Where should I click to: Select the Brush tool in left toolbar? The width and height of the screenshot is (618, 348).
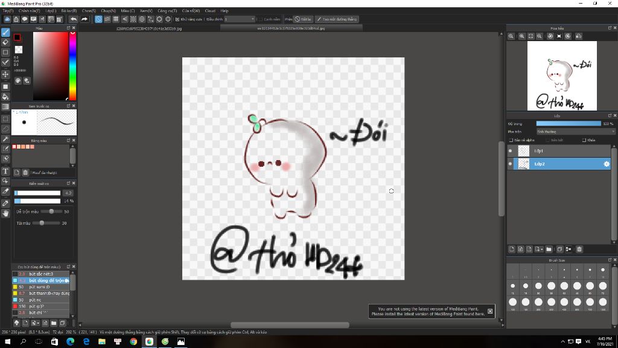[5, 33]
